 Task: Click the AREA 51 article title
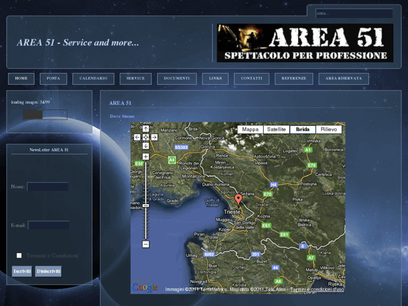(x=120, y=103)
